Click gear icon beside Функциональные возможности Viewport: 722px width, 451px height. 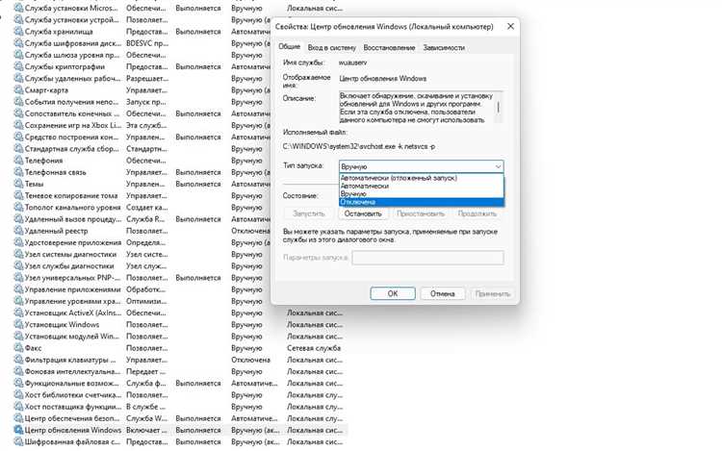pyautogui.click(x=18, y=384)
